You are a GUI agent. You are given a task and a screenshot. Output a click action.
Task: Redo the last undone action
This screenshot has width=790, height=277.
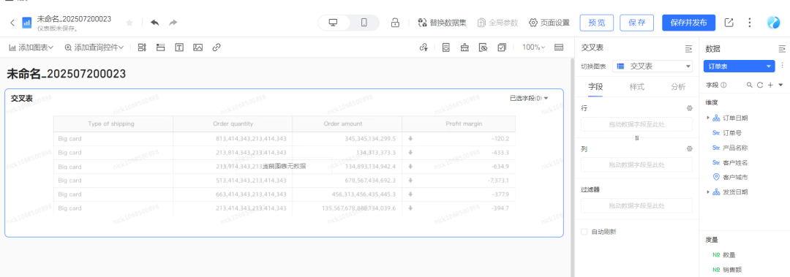click(x=173, y=23)
